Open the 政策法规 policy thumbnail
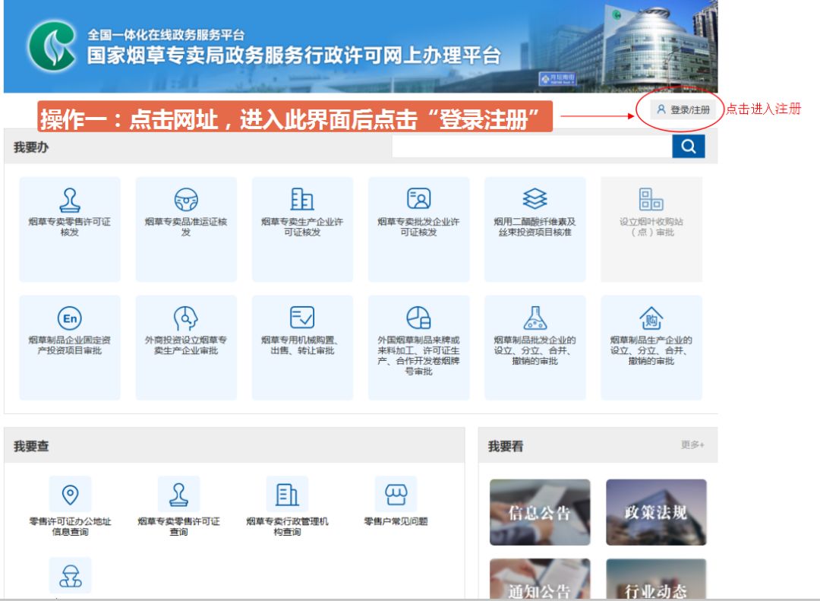 [x=655, y=512]
